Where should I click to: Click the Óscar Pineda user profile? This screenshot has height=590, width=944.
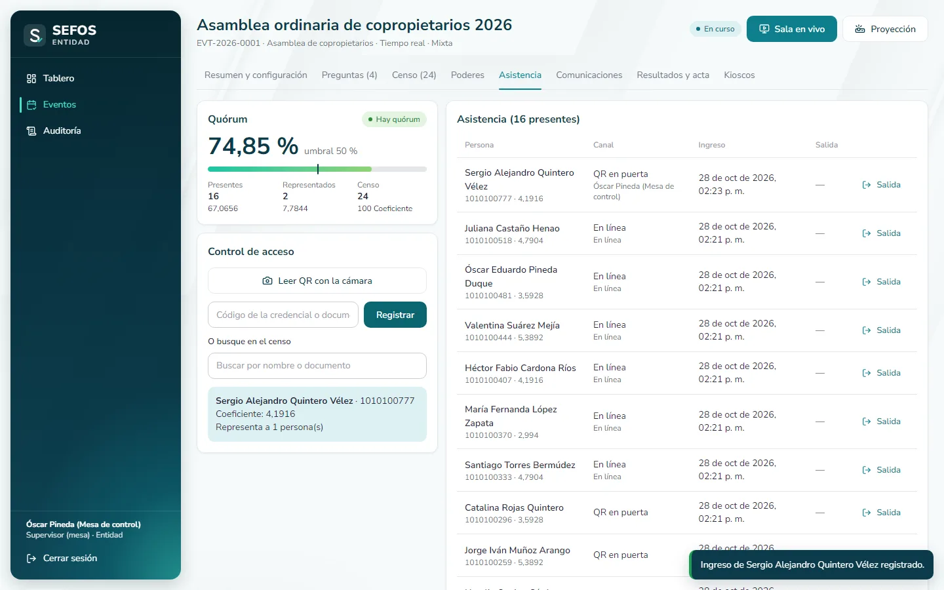83,530
